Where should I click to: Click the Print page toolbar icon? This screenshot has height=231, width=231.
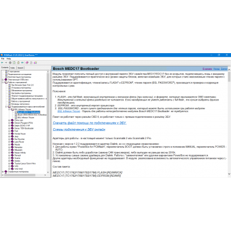[31, 62]
